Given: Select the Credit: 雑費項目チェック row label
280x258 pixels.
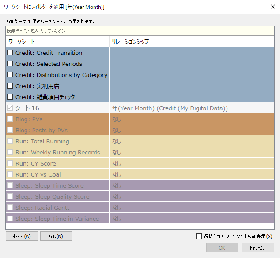Looking at the screenshot, I should pos(45,97).
